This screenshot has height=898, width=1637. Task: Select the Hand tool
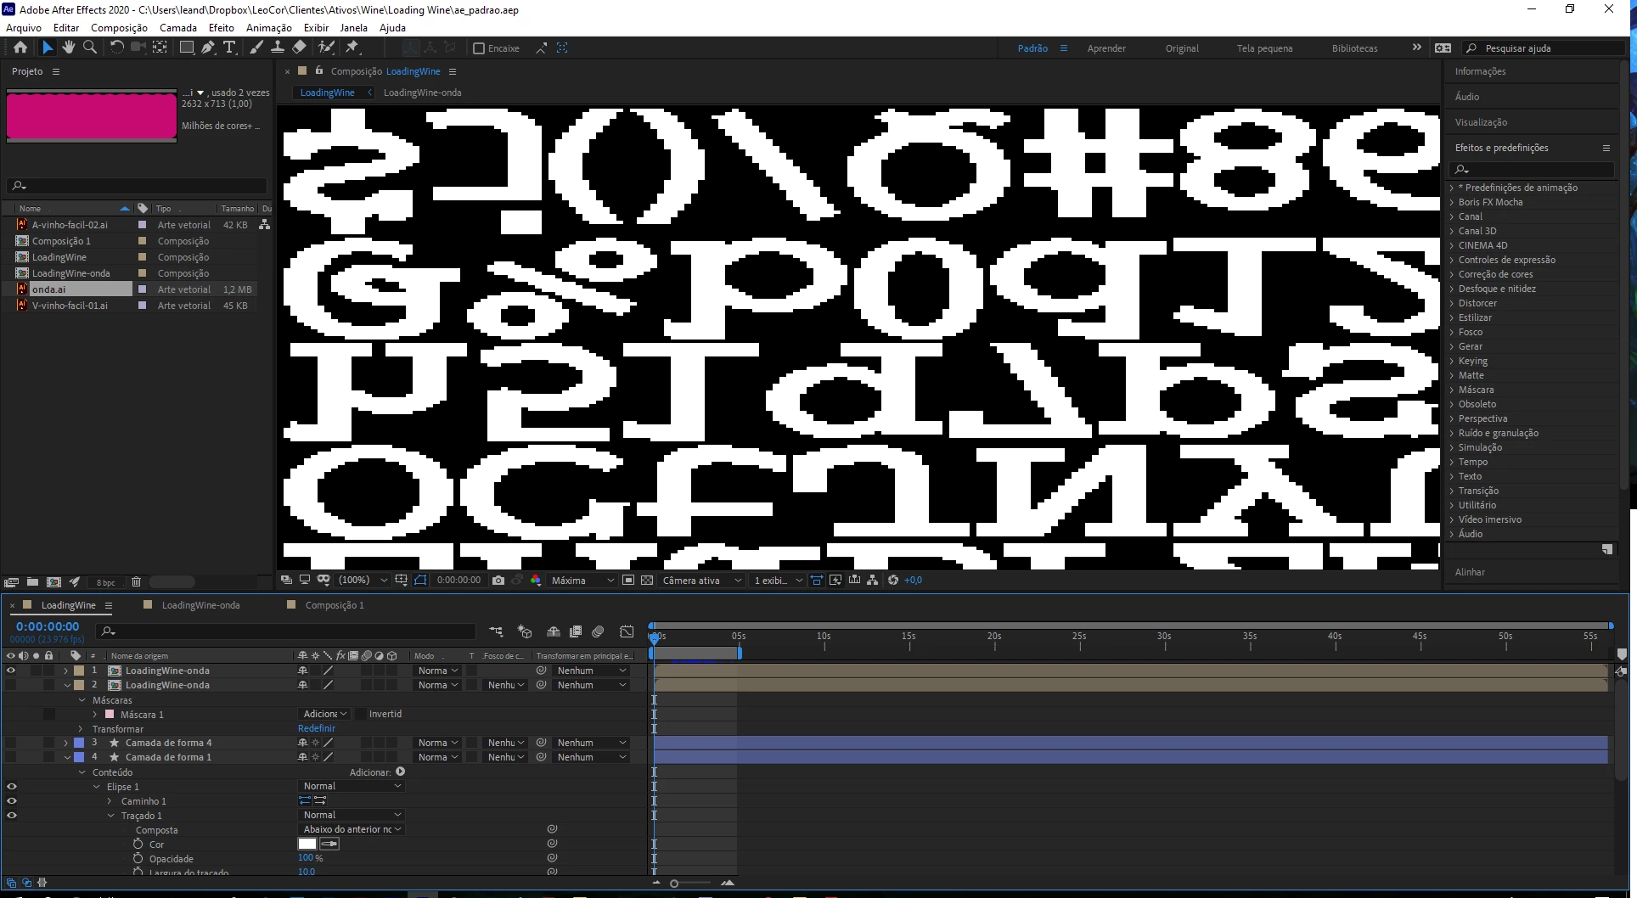[x=69, y=48]
